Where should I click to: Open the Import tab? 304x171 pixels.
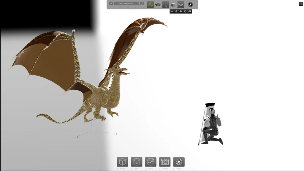[122, 162]
